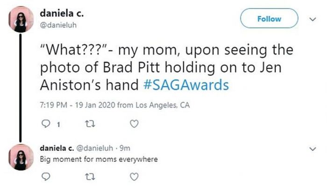Image resolution: width=327 pixels, height=186 pixels.
Task: Click the daniela c. name in tweet header
Action: 62,14
